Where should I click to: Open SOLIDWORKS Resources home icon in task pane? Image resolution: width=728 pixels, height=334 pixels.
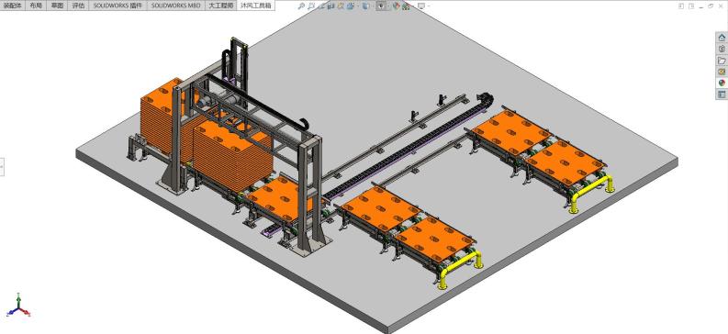coord(722,38)
